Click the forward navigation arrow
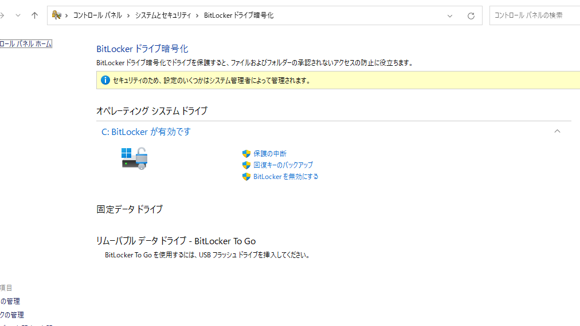580x326 pixels. (x=2, y=15)
